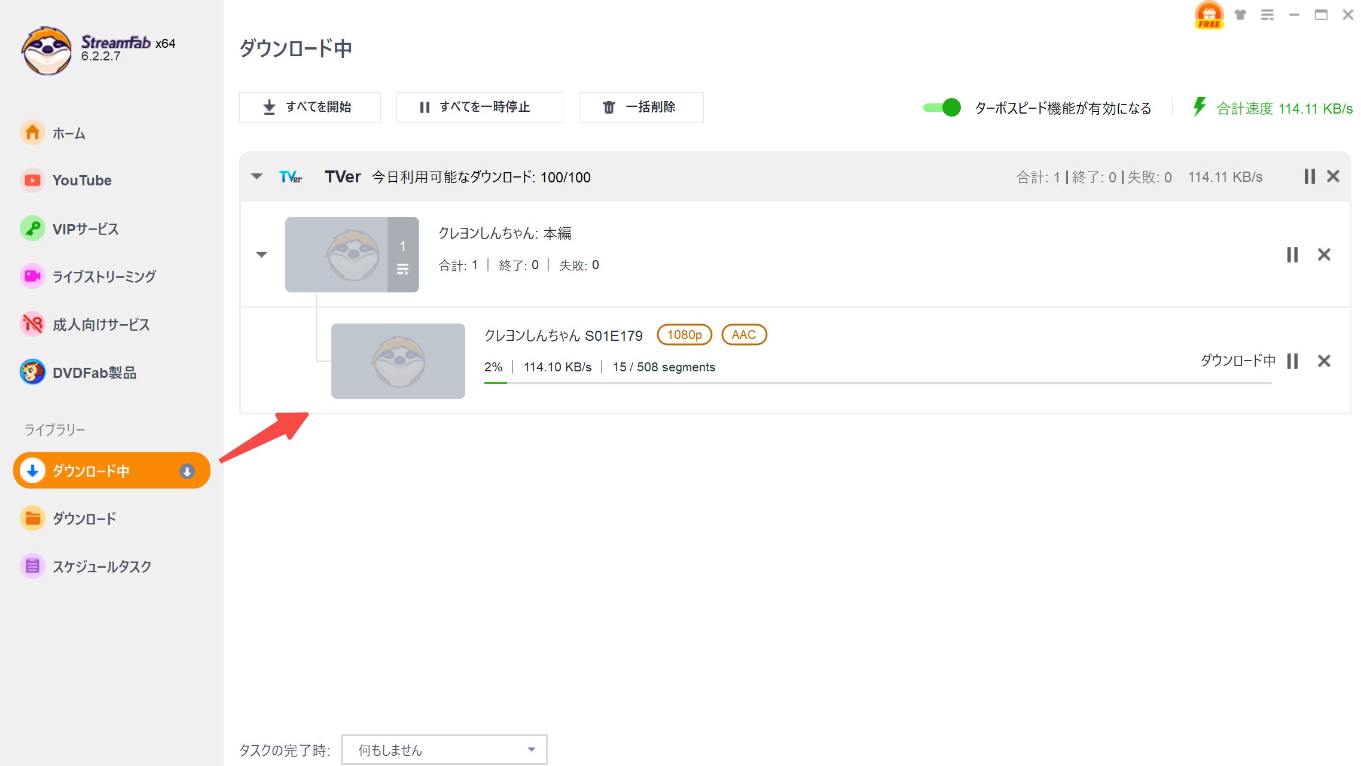Screen dimensions: 1361x766
Task: Collapse クレヨンしんちゃん: 本編 series row
Action: click(x=262, y=255)
